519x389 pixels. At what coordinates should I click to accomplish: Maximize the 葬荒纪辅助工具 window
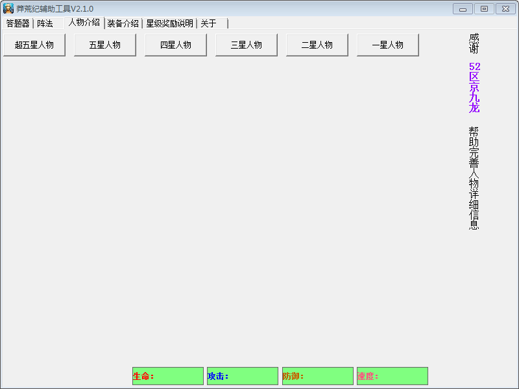pos(483,8)
